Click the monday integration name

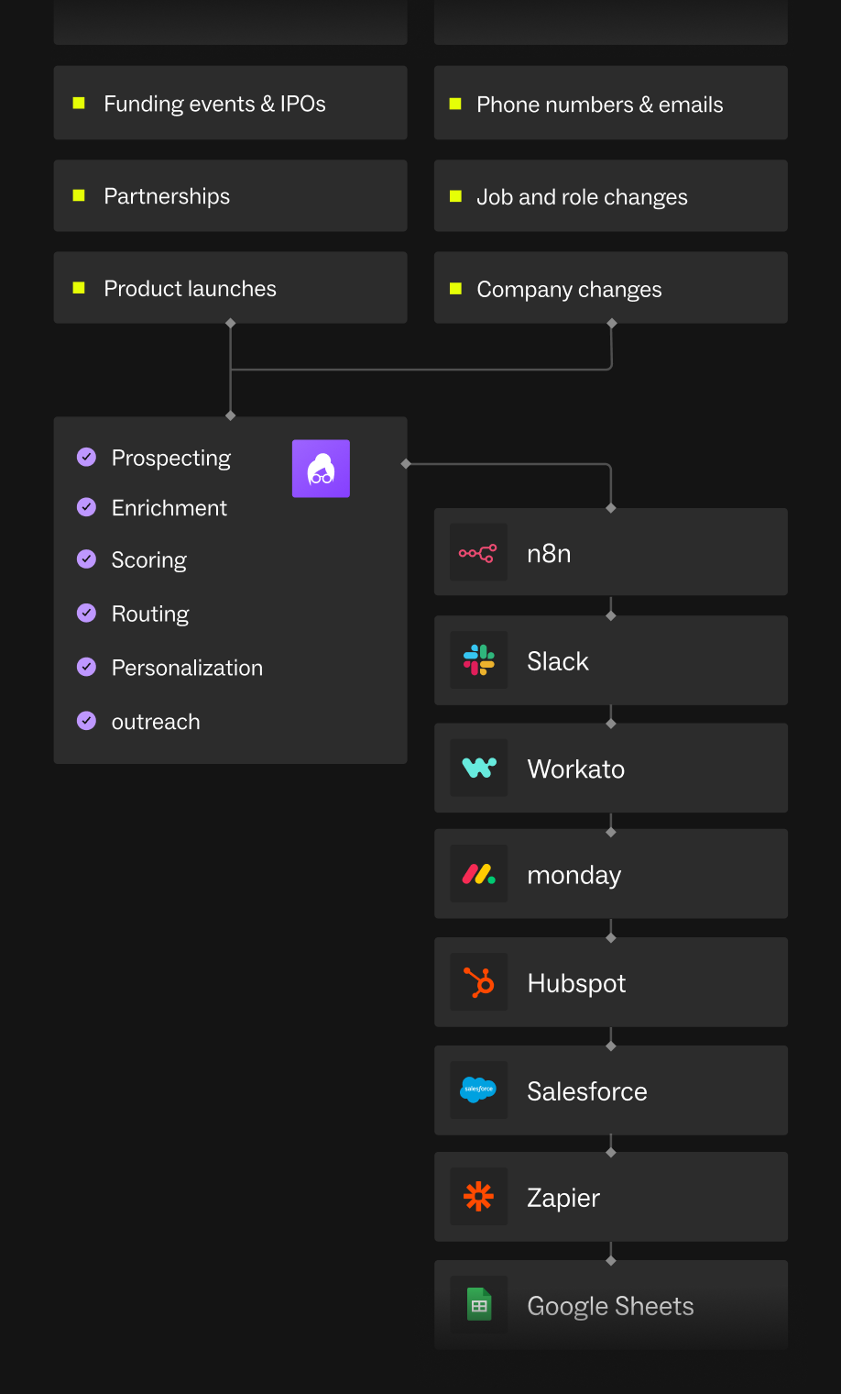pos(574,876)
